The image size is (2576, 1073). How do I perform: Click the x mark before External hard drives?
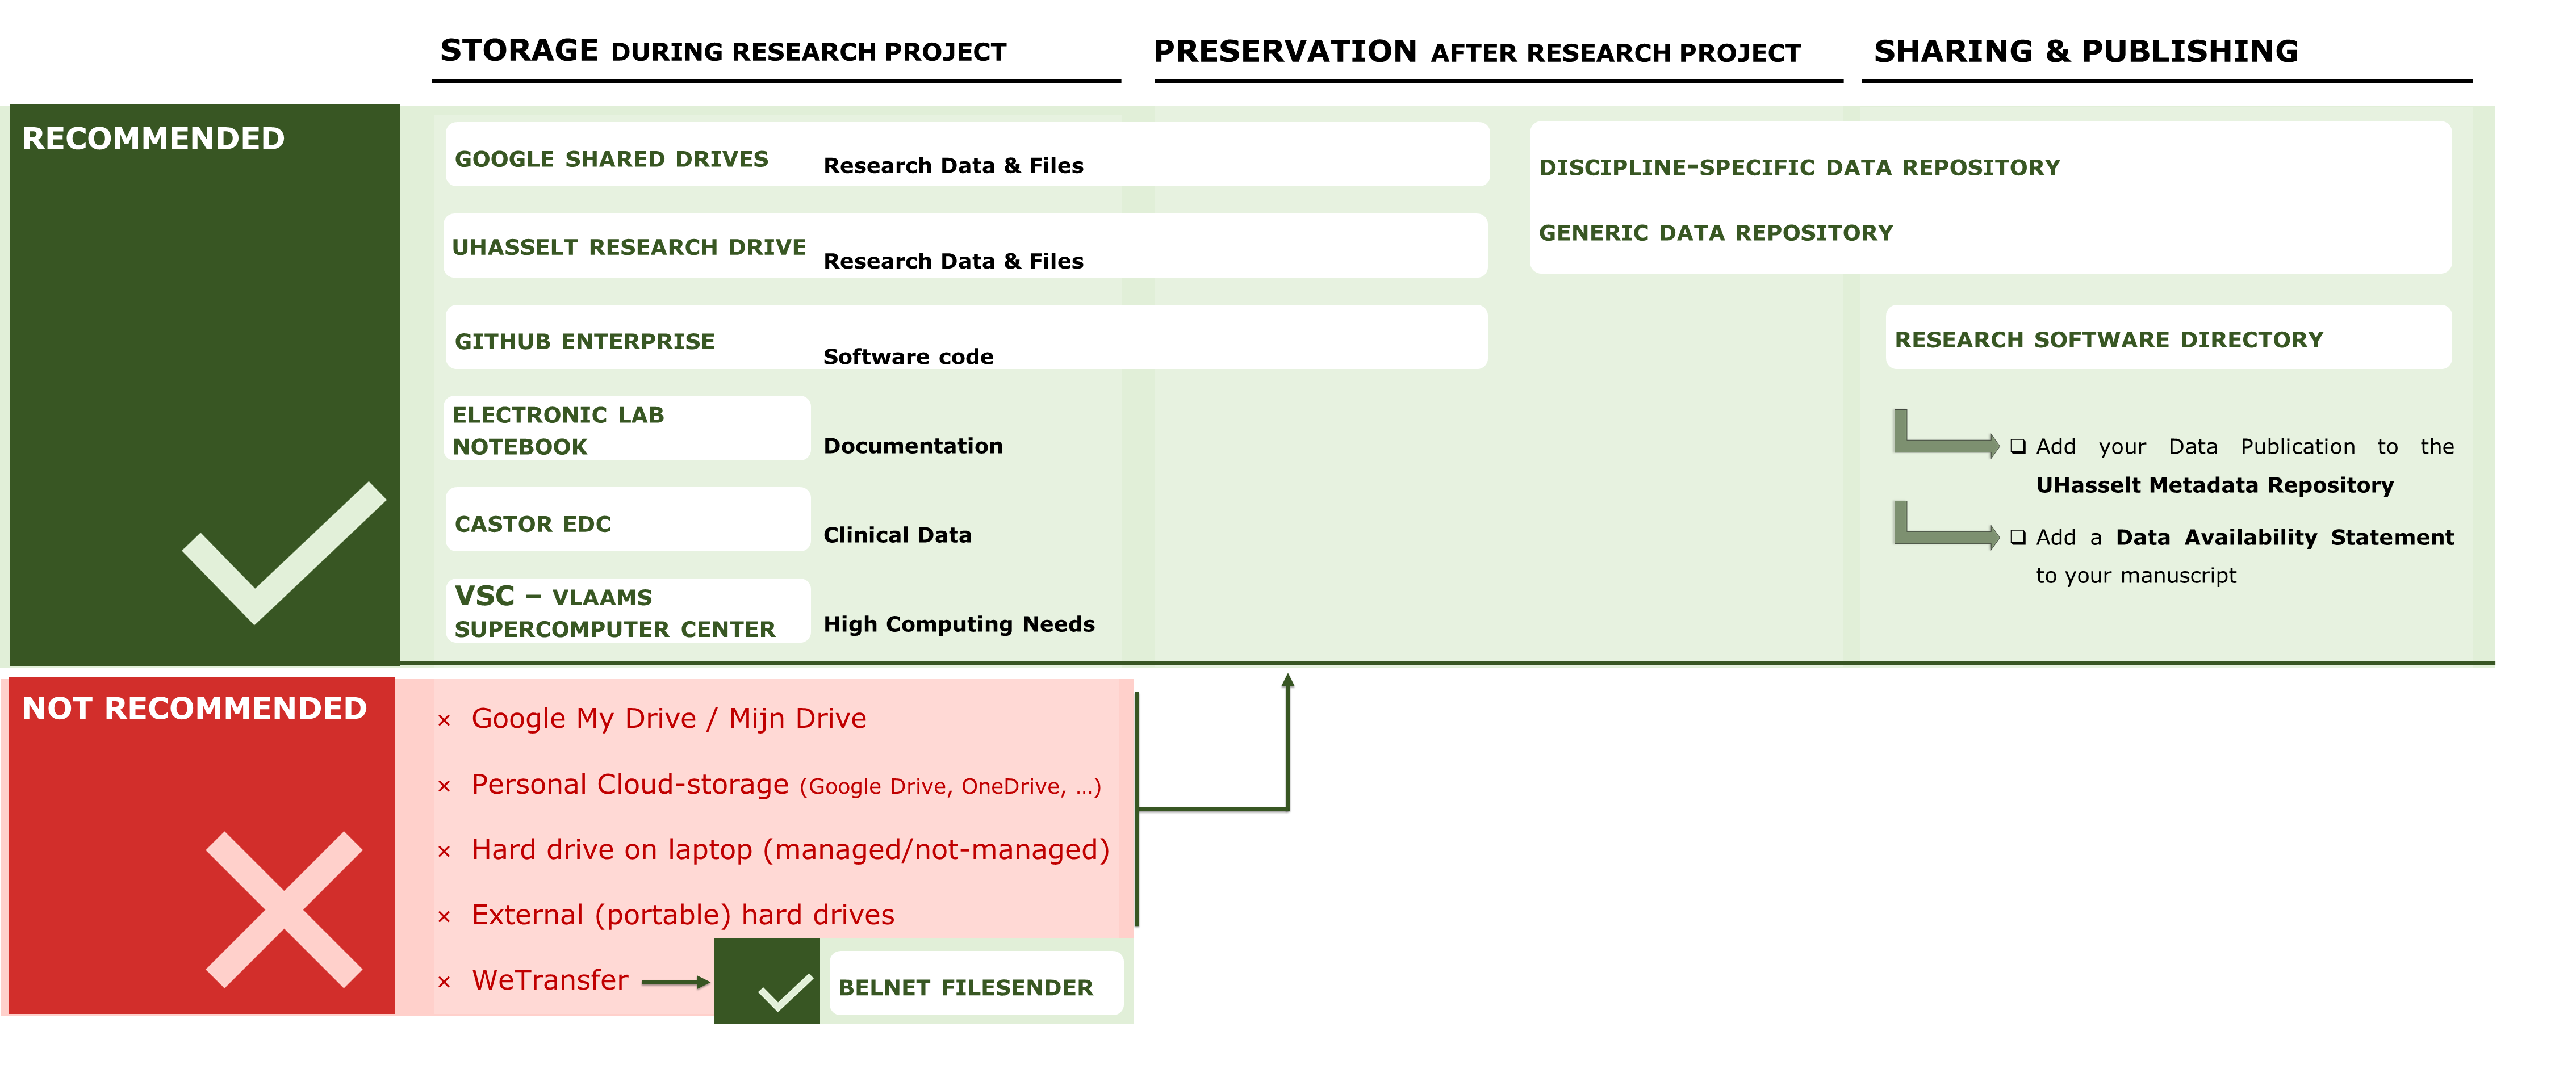(x=444, y=916)
